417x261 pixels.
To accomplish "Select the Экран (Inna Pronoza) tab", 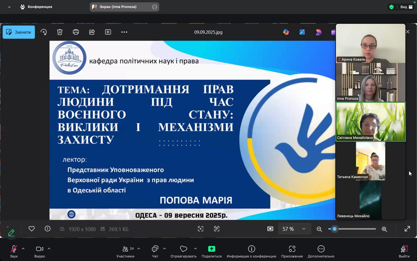I will [124, 7].
